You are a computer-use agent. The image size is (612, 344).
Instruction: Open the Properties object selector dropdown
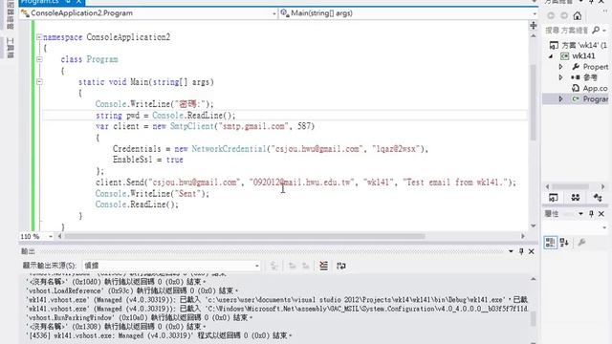point(604,227)
